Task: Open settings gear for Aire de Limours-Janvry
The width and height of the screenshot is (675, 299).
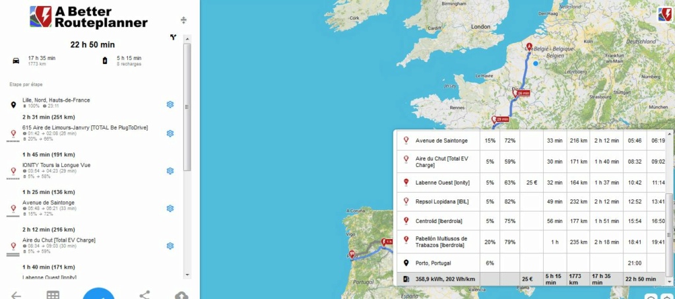Action: [x=170, y=133]
